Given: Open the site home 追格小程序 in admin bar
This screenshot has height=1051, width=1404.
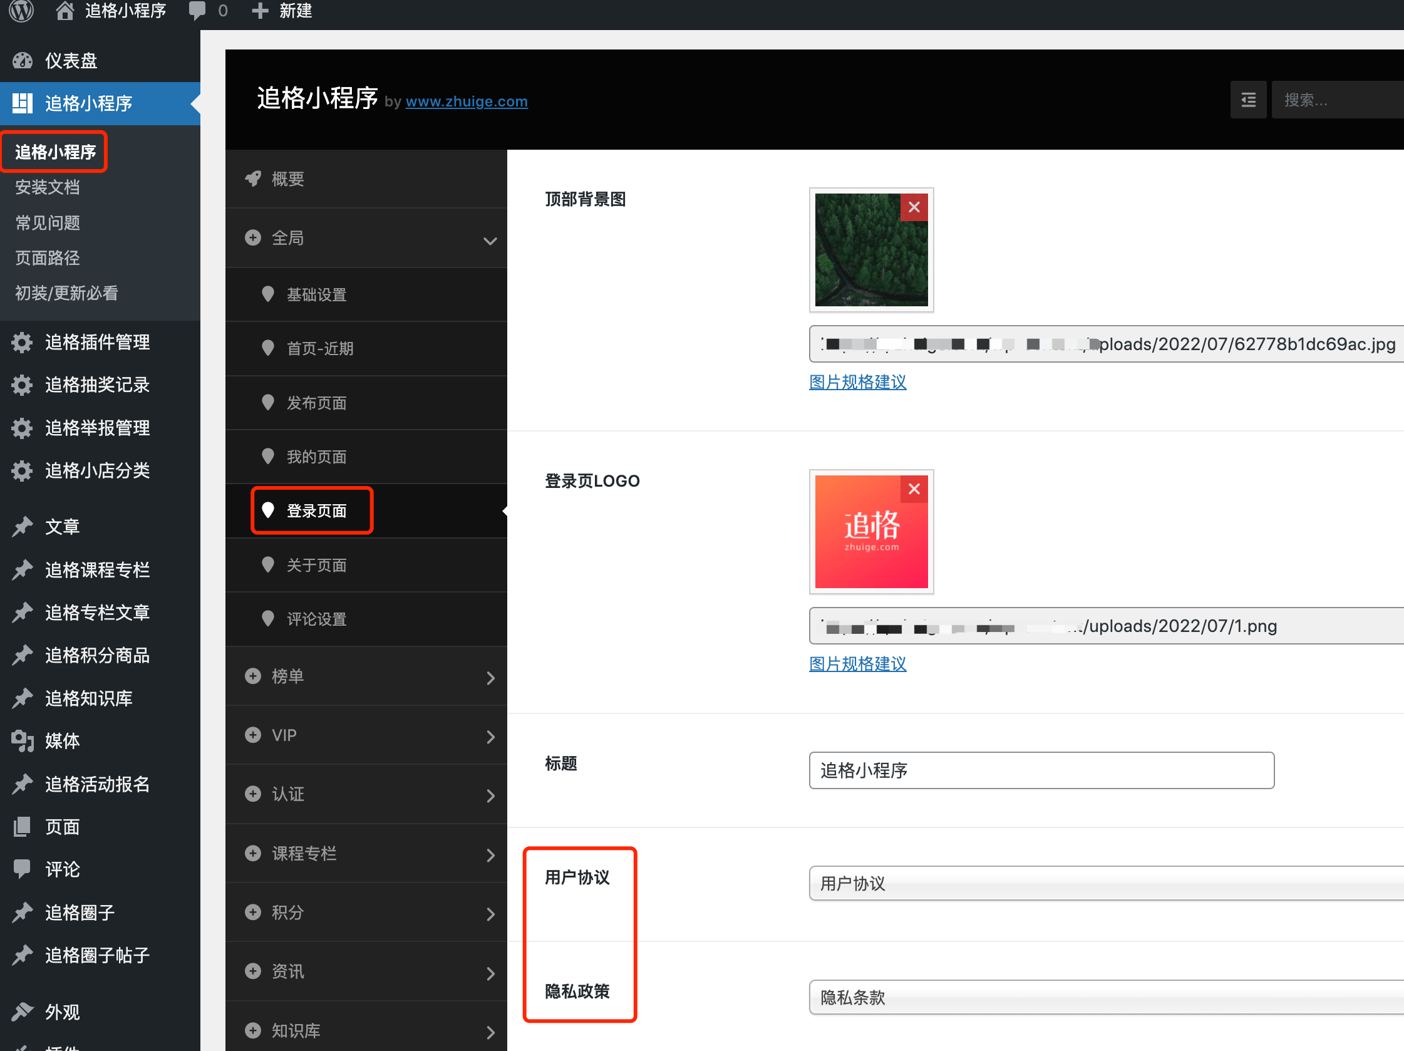Looking at the screenshot, I should point(111,11).
